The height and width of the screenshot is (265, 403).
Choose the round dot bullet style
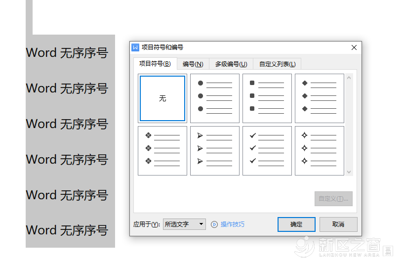(x=215, y=98)
